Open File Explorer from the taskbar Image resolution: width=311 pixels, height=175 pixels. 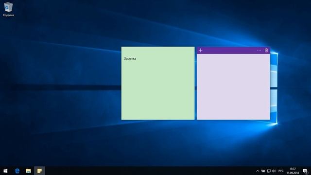(28, 171)
